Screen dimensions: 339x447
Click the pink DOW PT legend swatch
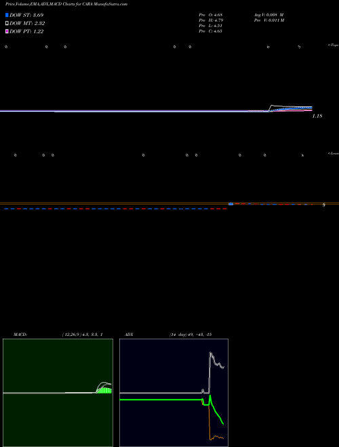point(7,32)
